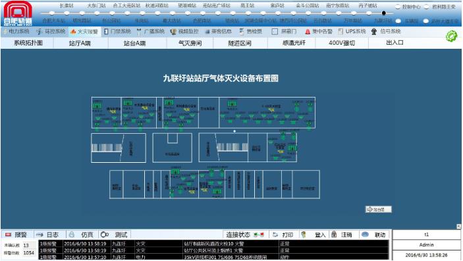Screen dimensions: 463x261
Task: Open the 隧道区间 tab
Action: click(x=240, y=43)
